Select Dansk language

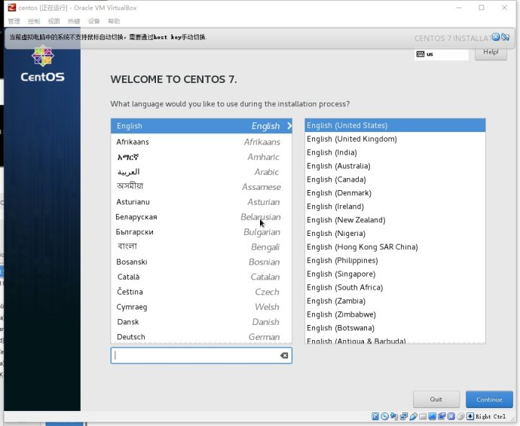point(201,322)
